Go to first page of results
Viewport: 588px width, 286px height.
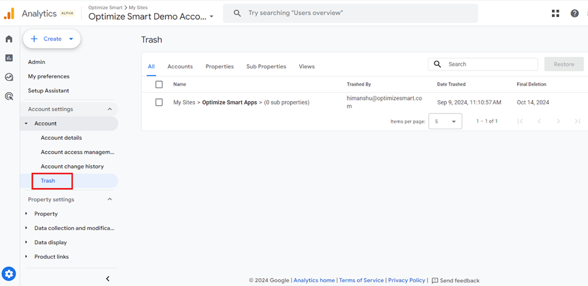[x=520, y=121]
